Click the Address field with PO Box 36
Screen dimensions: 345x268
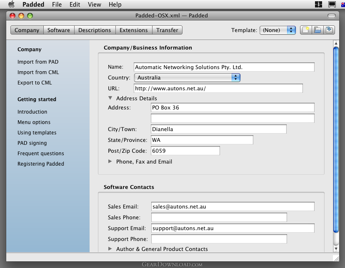[x=232, y=107]
